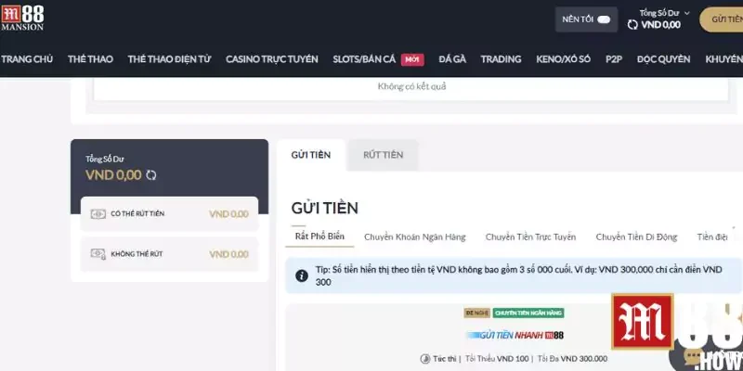Click the Gửi Tiền Nhanh logo

[514, 334]
